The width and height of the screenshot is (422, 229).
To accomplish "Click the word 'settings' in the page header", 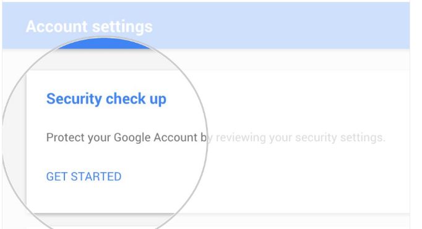I will (x=122, y=27).
